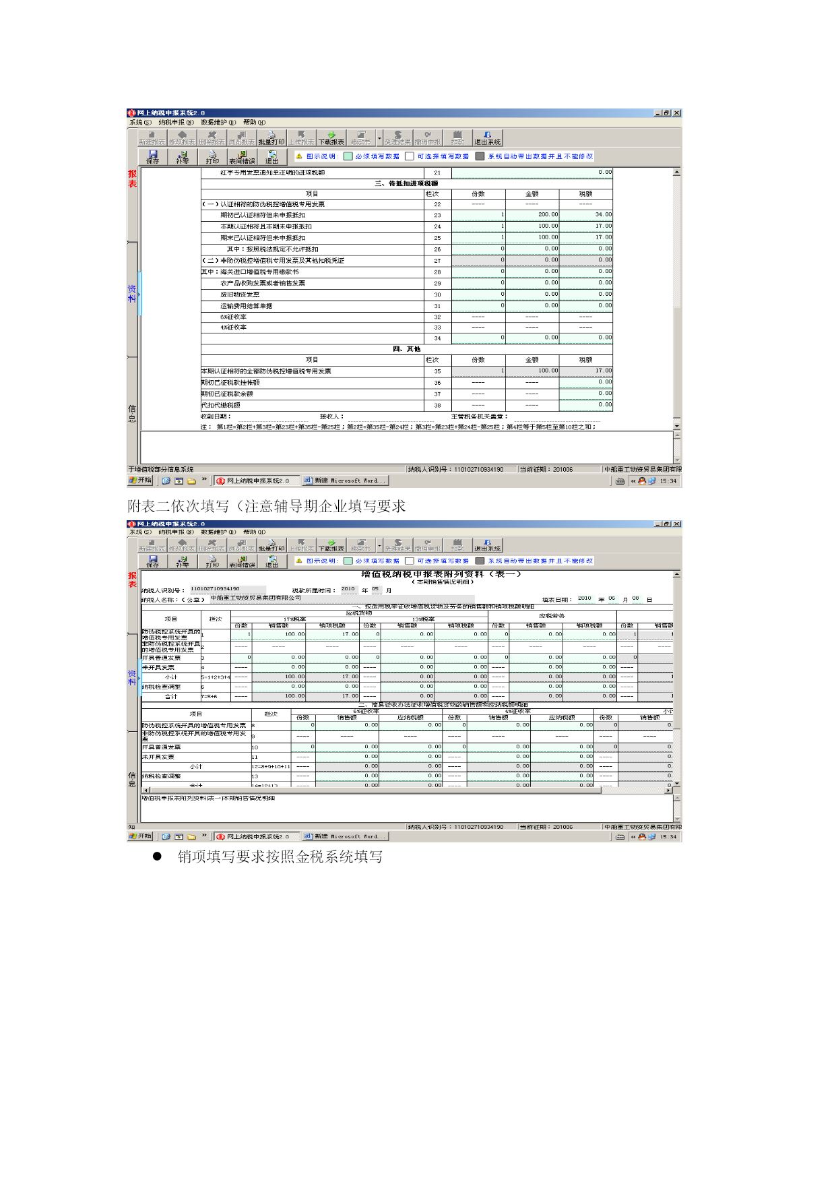This screenshot has width=836, height=1182.
Task: Click the form's scroll-down arrow, upper window
Action: pos(676,426)
